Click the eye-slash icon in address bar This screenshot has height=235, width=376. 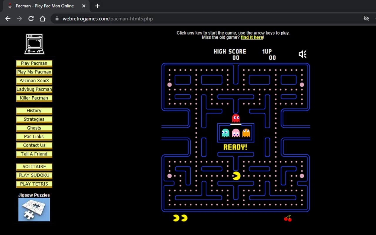pyautogui.click(x=366, y=19)
